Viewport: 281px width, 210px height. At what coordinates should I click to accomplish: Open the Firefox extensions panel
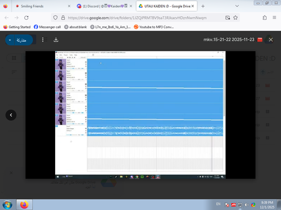tap(265, 18)
